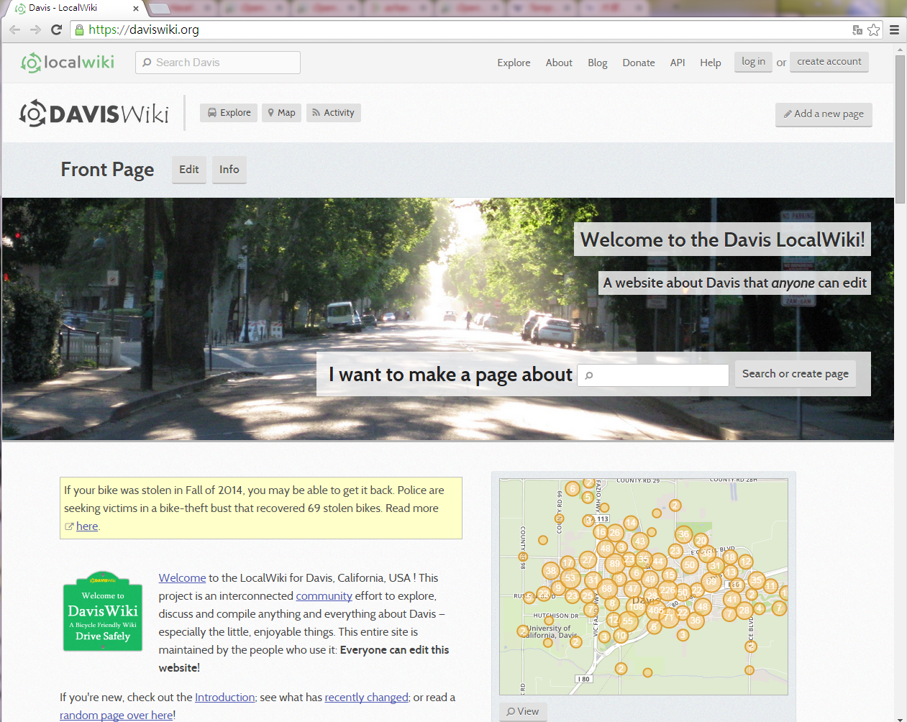Open the API menu link

pyautogui.click(x=678, y=63)
